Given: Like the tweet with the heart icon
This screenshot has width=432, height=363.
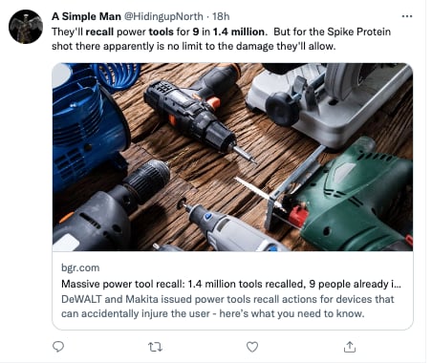Looking at the screenshot, I should (252, 347).
